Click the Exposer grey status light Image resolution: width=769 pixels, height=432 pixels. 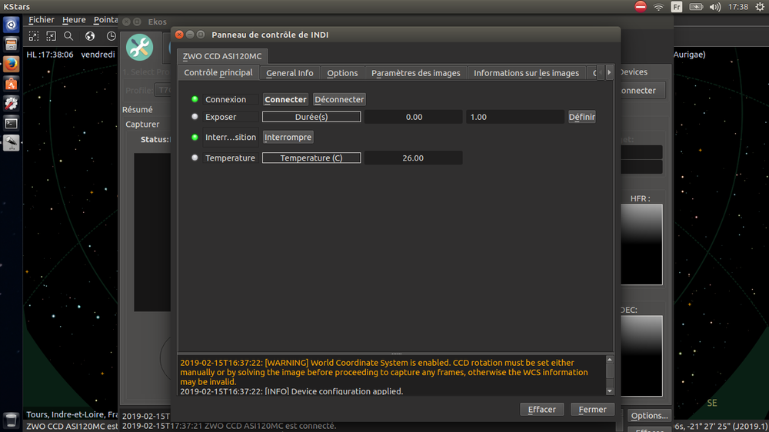click(195, 117)
